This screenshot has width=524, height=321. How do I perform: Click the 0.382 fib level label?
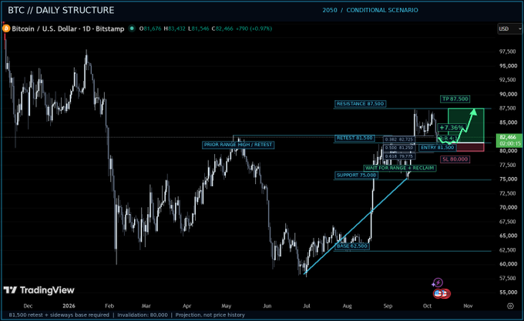(x=399, y=139)
